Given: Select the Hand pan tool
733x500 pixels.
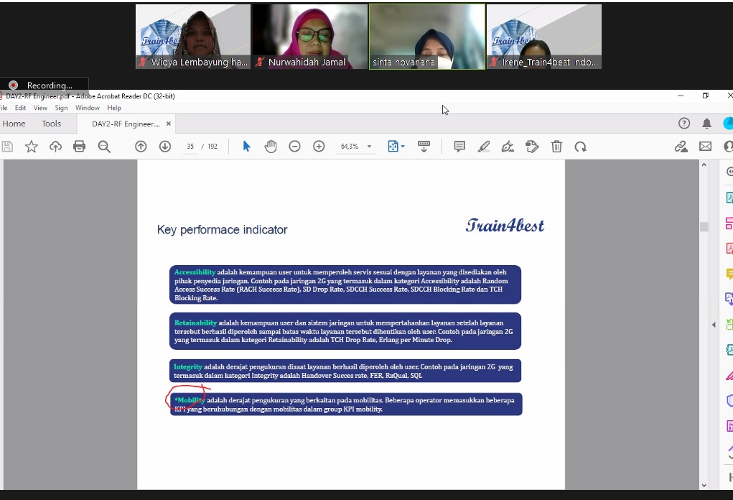Looking at the screenshot, I should 271,147.
